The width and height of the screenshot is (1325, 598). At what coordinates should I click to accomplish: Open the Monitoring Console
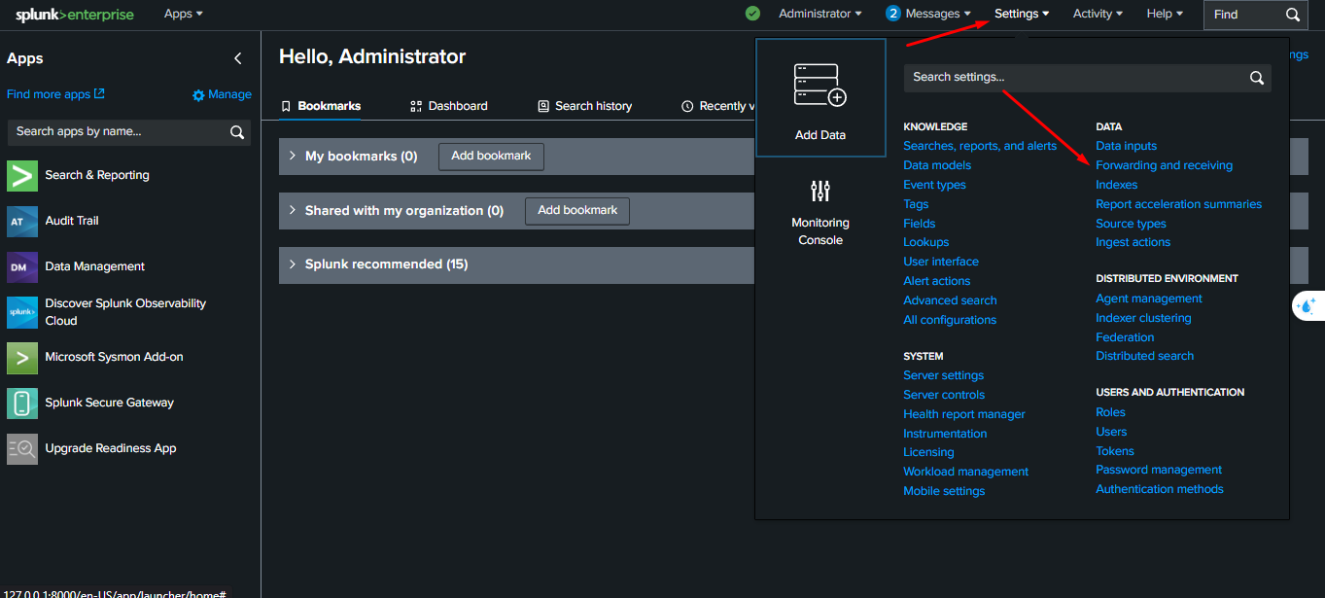pos(819,212)
